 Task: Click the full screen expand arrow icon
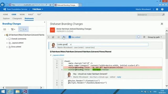pos(162,24)
